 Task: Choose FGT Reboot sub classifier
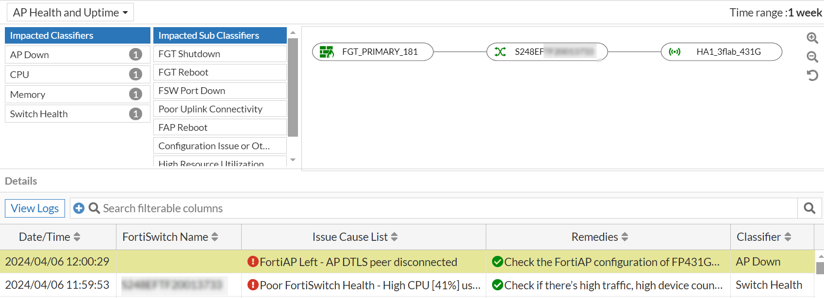pyautogui.click(x=220, y=72)
